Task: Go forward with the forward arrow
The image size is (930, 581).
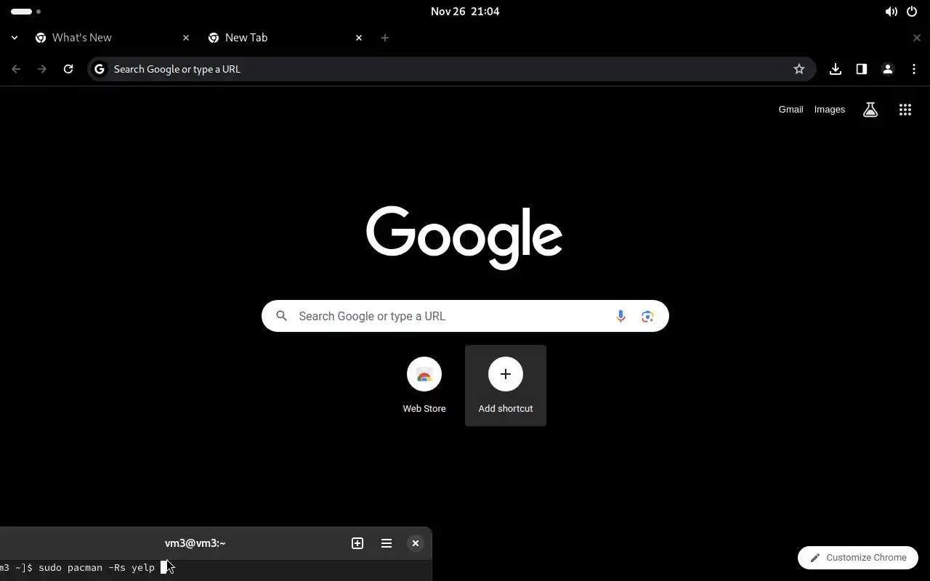Action: 42,69
